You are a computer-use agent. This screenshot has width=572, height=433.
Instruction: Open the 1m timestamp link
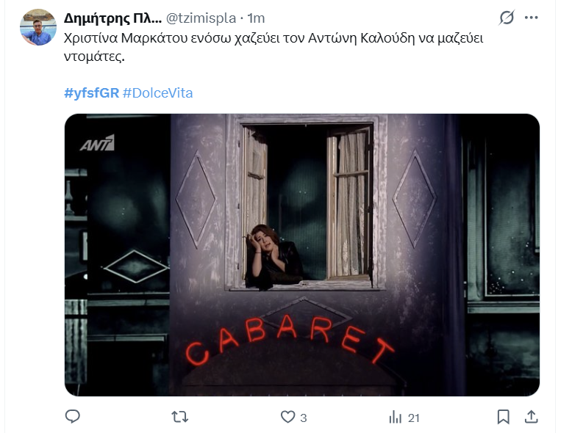point(256,18)
